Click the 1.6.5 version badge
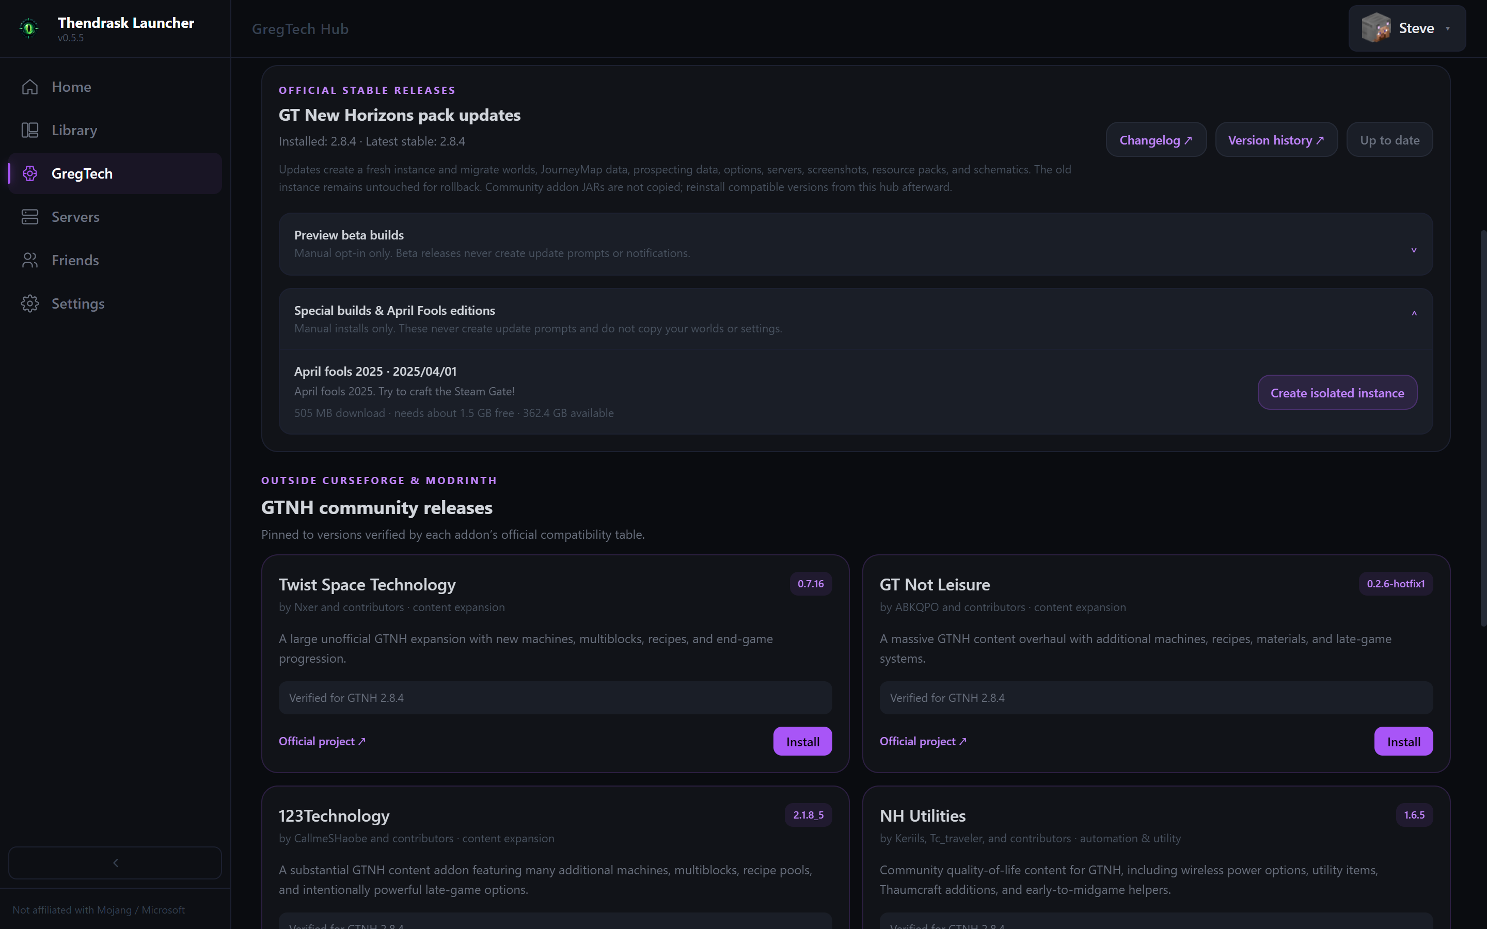1487x929 pixels. coord(1414,815)
